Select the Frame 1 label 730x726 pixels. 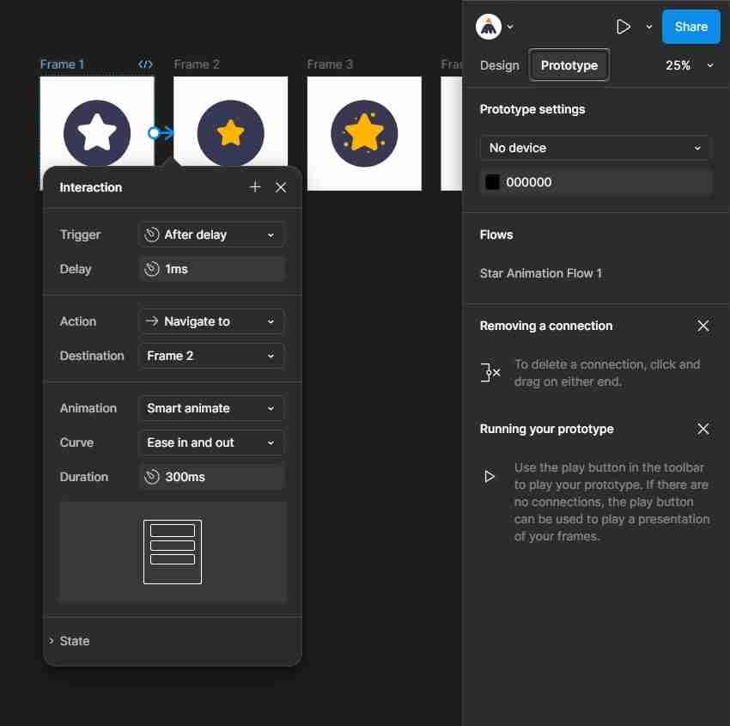(62, 64)
